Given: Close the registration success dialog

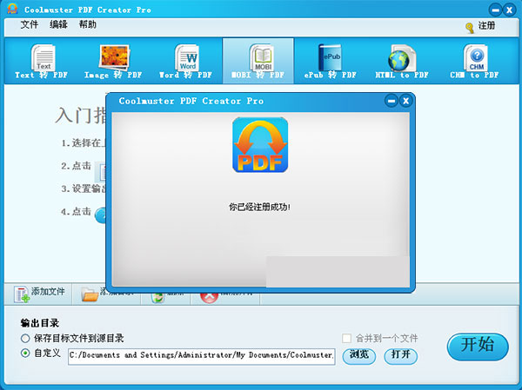Looking at the screenshot, I should [x=405, y=101].
